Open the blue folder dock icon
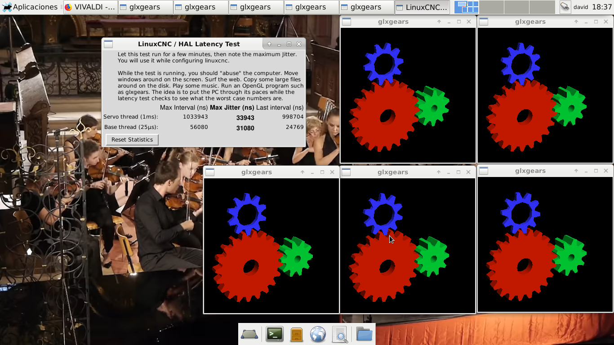The height and width of the screenshot is (345, 614). [364, 334]
